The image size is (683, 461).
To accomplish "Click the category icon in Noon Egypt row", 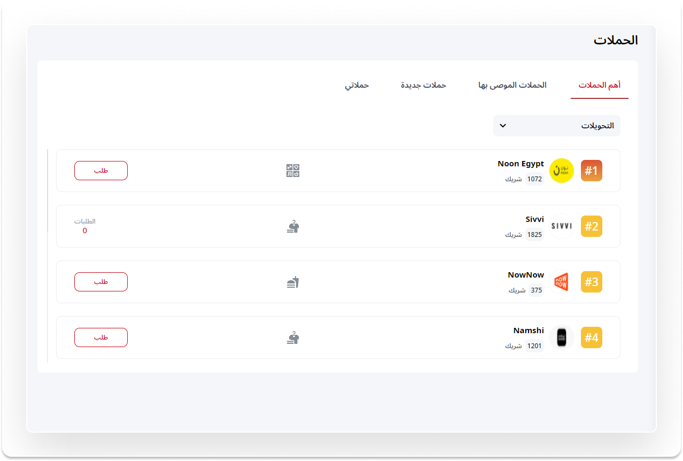I will (x=293, y=171).
